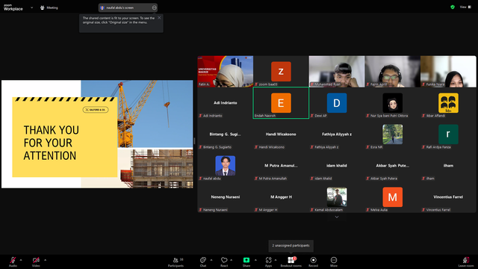This screenshot has height=269, width=478.
Task: Click the green encryption shield icon
Action: click(453, 7)
